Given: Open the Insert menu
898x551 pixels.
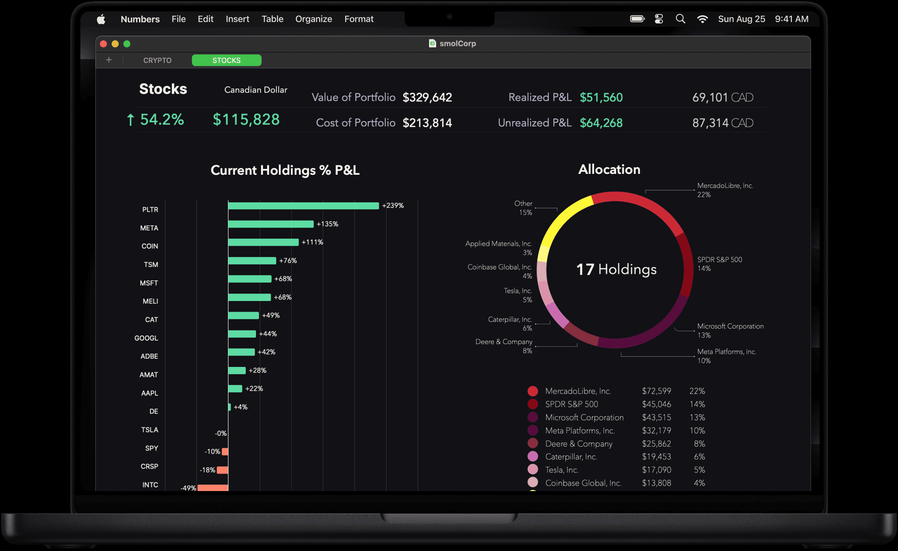Looking at the screenshot, I should tap(237, 19).
